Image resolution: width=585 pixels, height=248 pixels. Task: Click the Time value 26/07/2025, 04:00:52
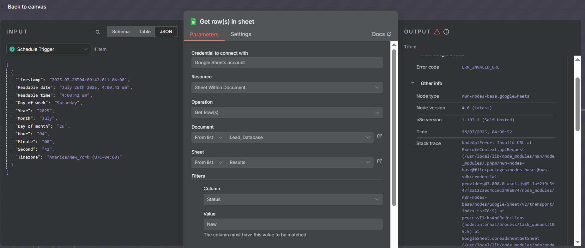(487, 132)
